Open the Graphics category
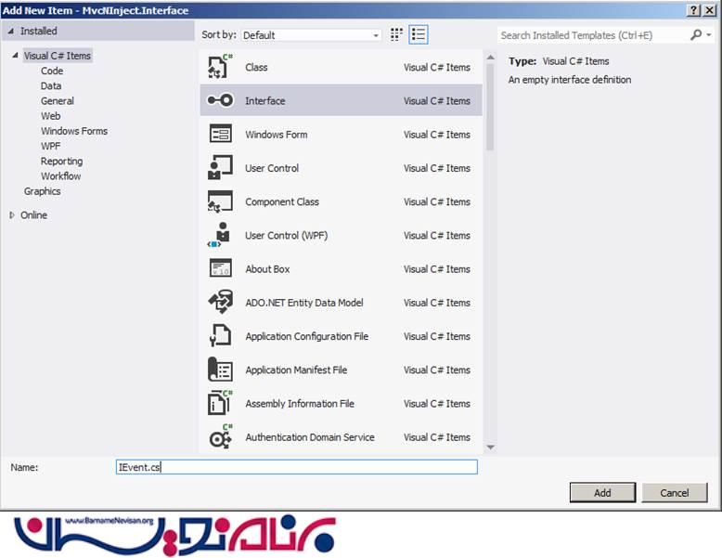This screenshot has width=722, height=558. [42, 191]
